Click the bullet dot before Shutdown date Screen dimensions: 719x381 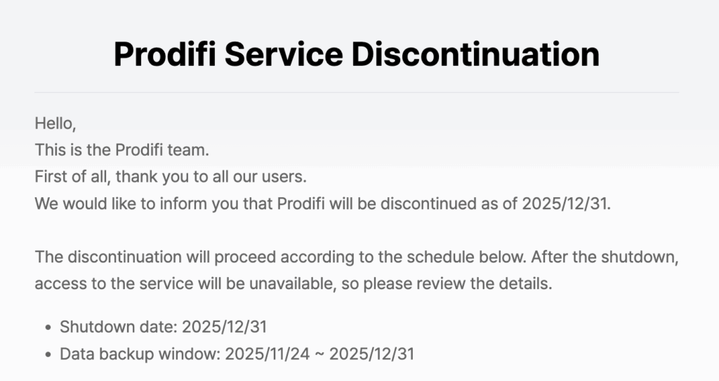click(47, 328)
